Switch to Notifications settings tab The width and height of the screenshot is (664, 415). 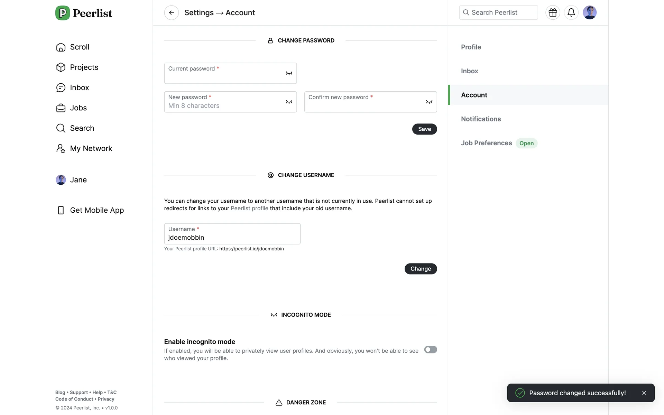[x=481, y=119]
